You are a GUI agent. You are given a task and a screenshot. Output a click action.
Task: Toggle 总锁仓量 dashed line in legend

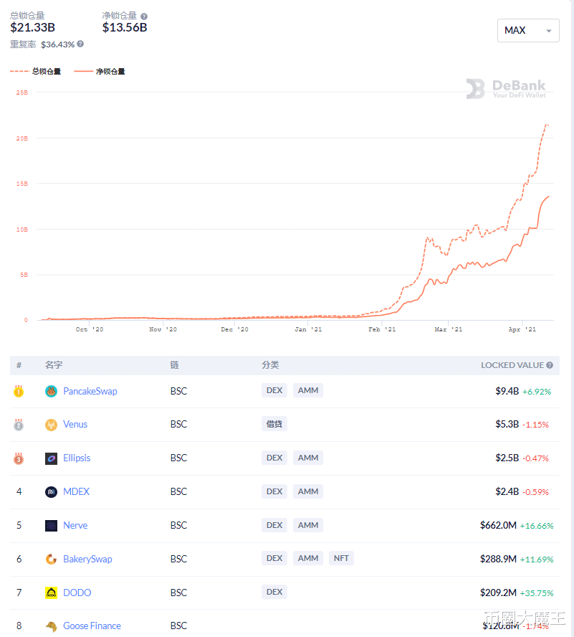point(36,72)
